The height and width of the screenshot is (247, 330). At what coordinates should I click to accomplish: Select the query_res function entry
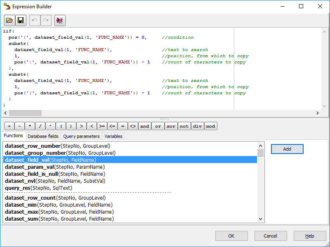pos(38,188)
